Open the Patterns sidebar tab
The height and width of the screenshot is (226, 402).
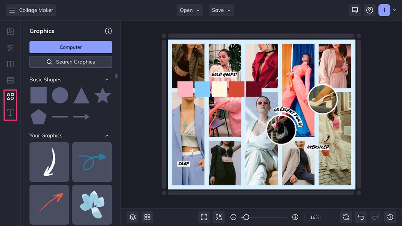click(x=10, y=80)
